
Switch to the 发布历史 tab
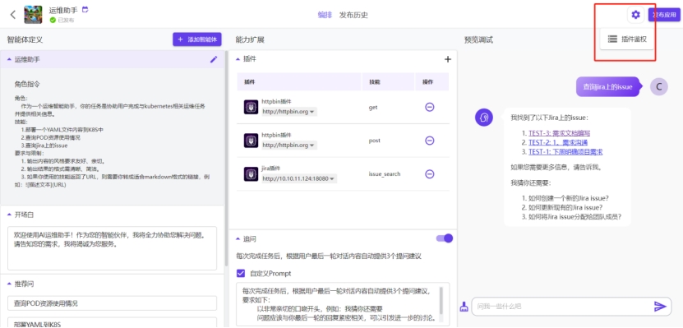353,15
